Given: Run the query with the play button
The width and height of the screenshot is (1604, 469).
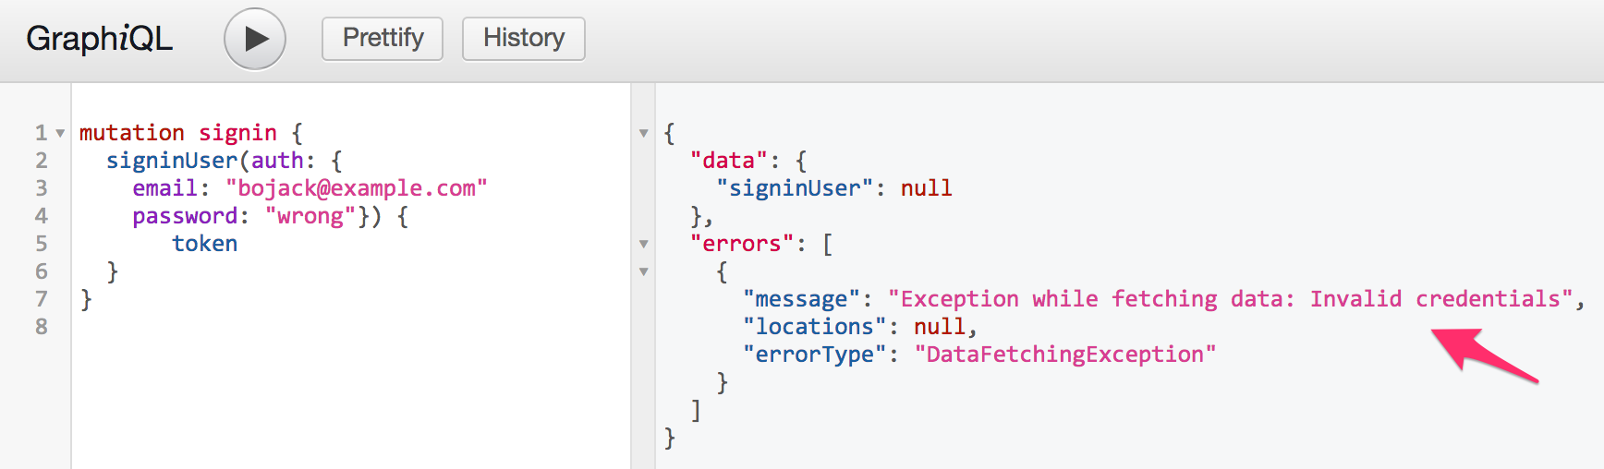Looking at the screenshot, I should (255, 39).
